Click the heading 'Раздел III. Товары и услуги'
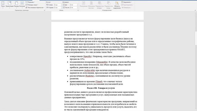 click(101, 88)
